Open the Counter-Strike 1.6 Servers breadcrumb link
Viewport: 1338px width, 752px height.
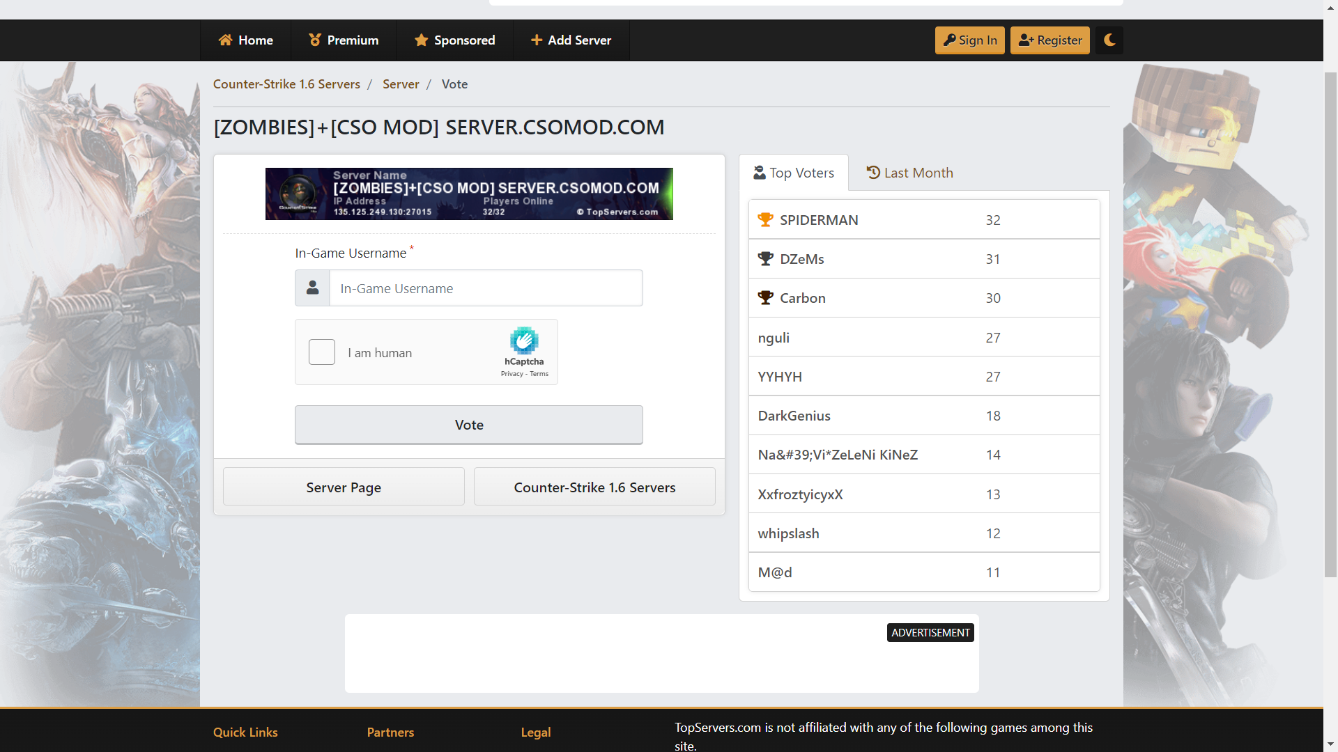[x=286, y=84]
